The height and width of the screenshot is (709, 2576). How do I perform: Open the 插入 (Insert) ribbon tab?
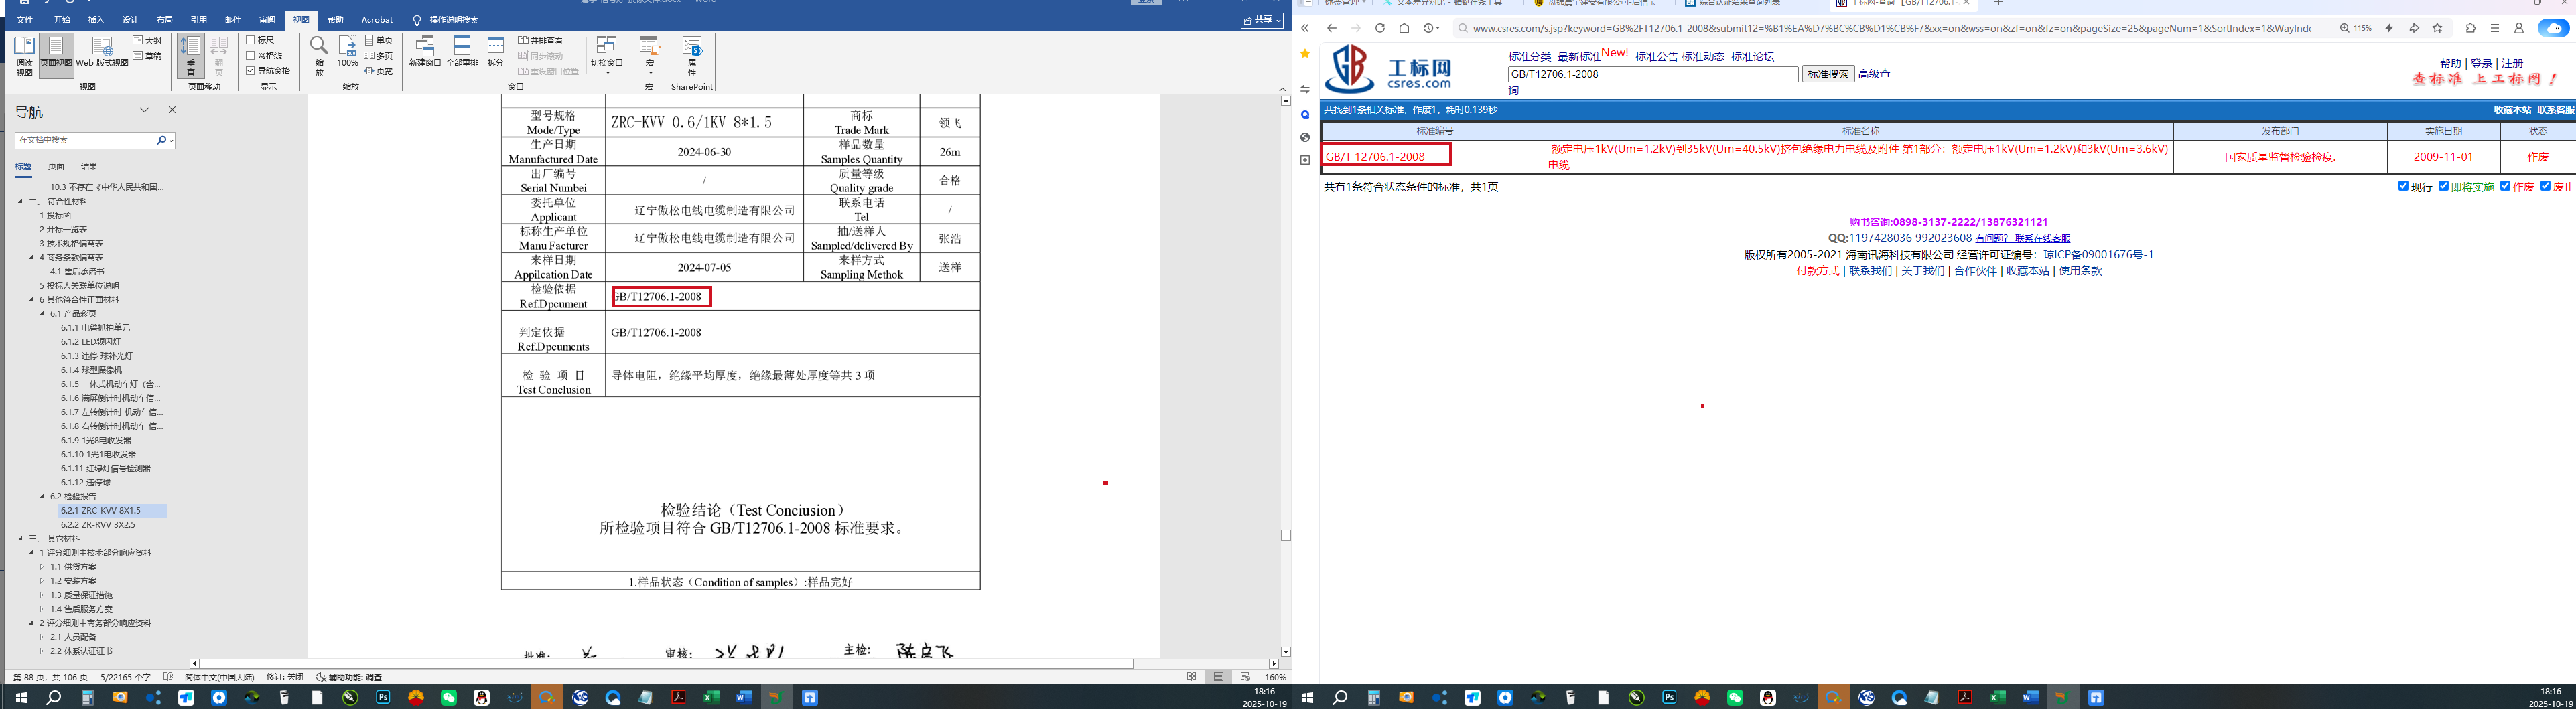tap(96, 20)
